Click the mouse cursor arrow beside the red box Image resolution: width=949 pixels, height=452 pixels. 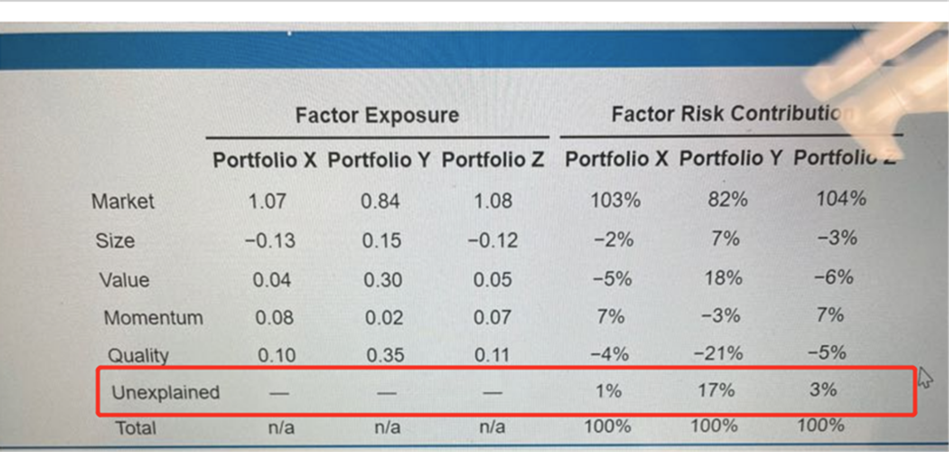tap(925, 378)
